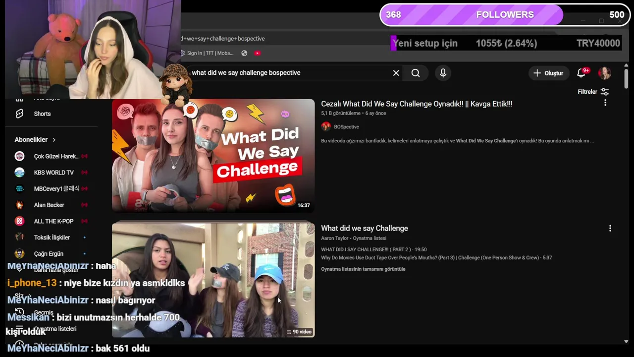Click Çok Güzel Hareketler channel avatar

[x=19, y=156]
